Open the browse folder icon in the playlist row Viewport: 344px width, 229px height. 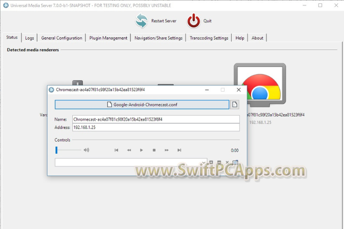tap(235, 162)
